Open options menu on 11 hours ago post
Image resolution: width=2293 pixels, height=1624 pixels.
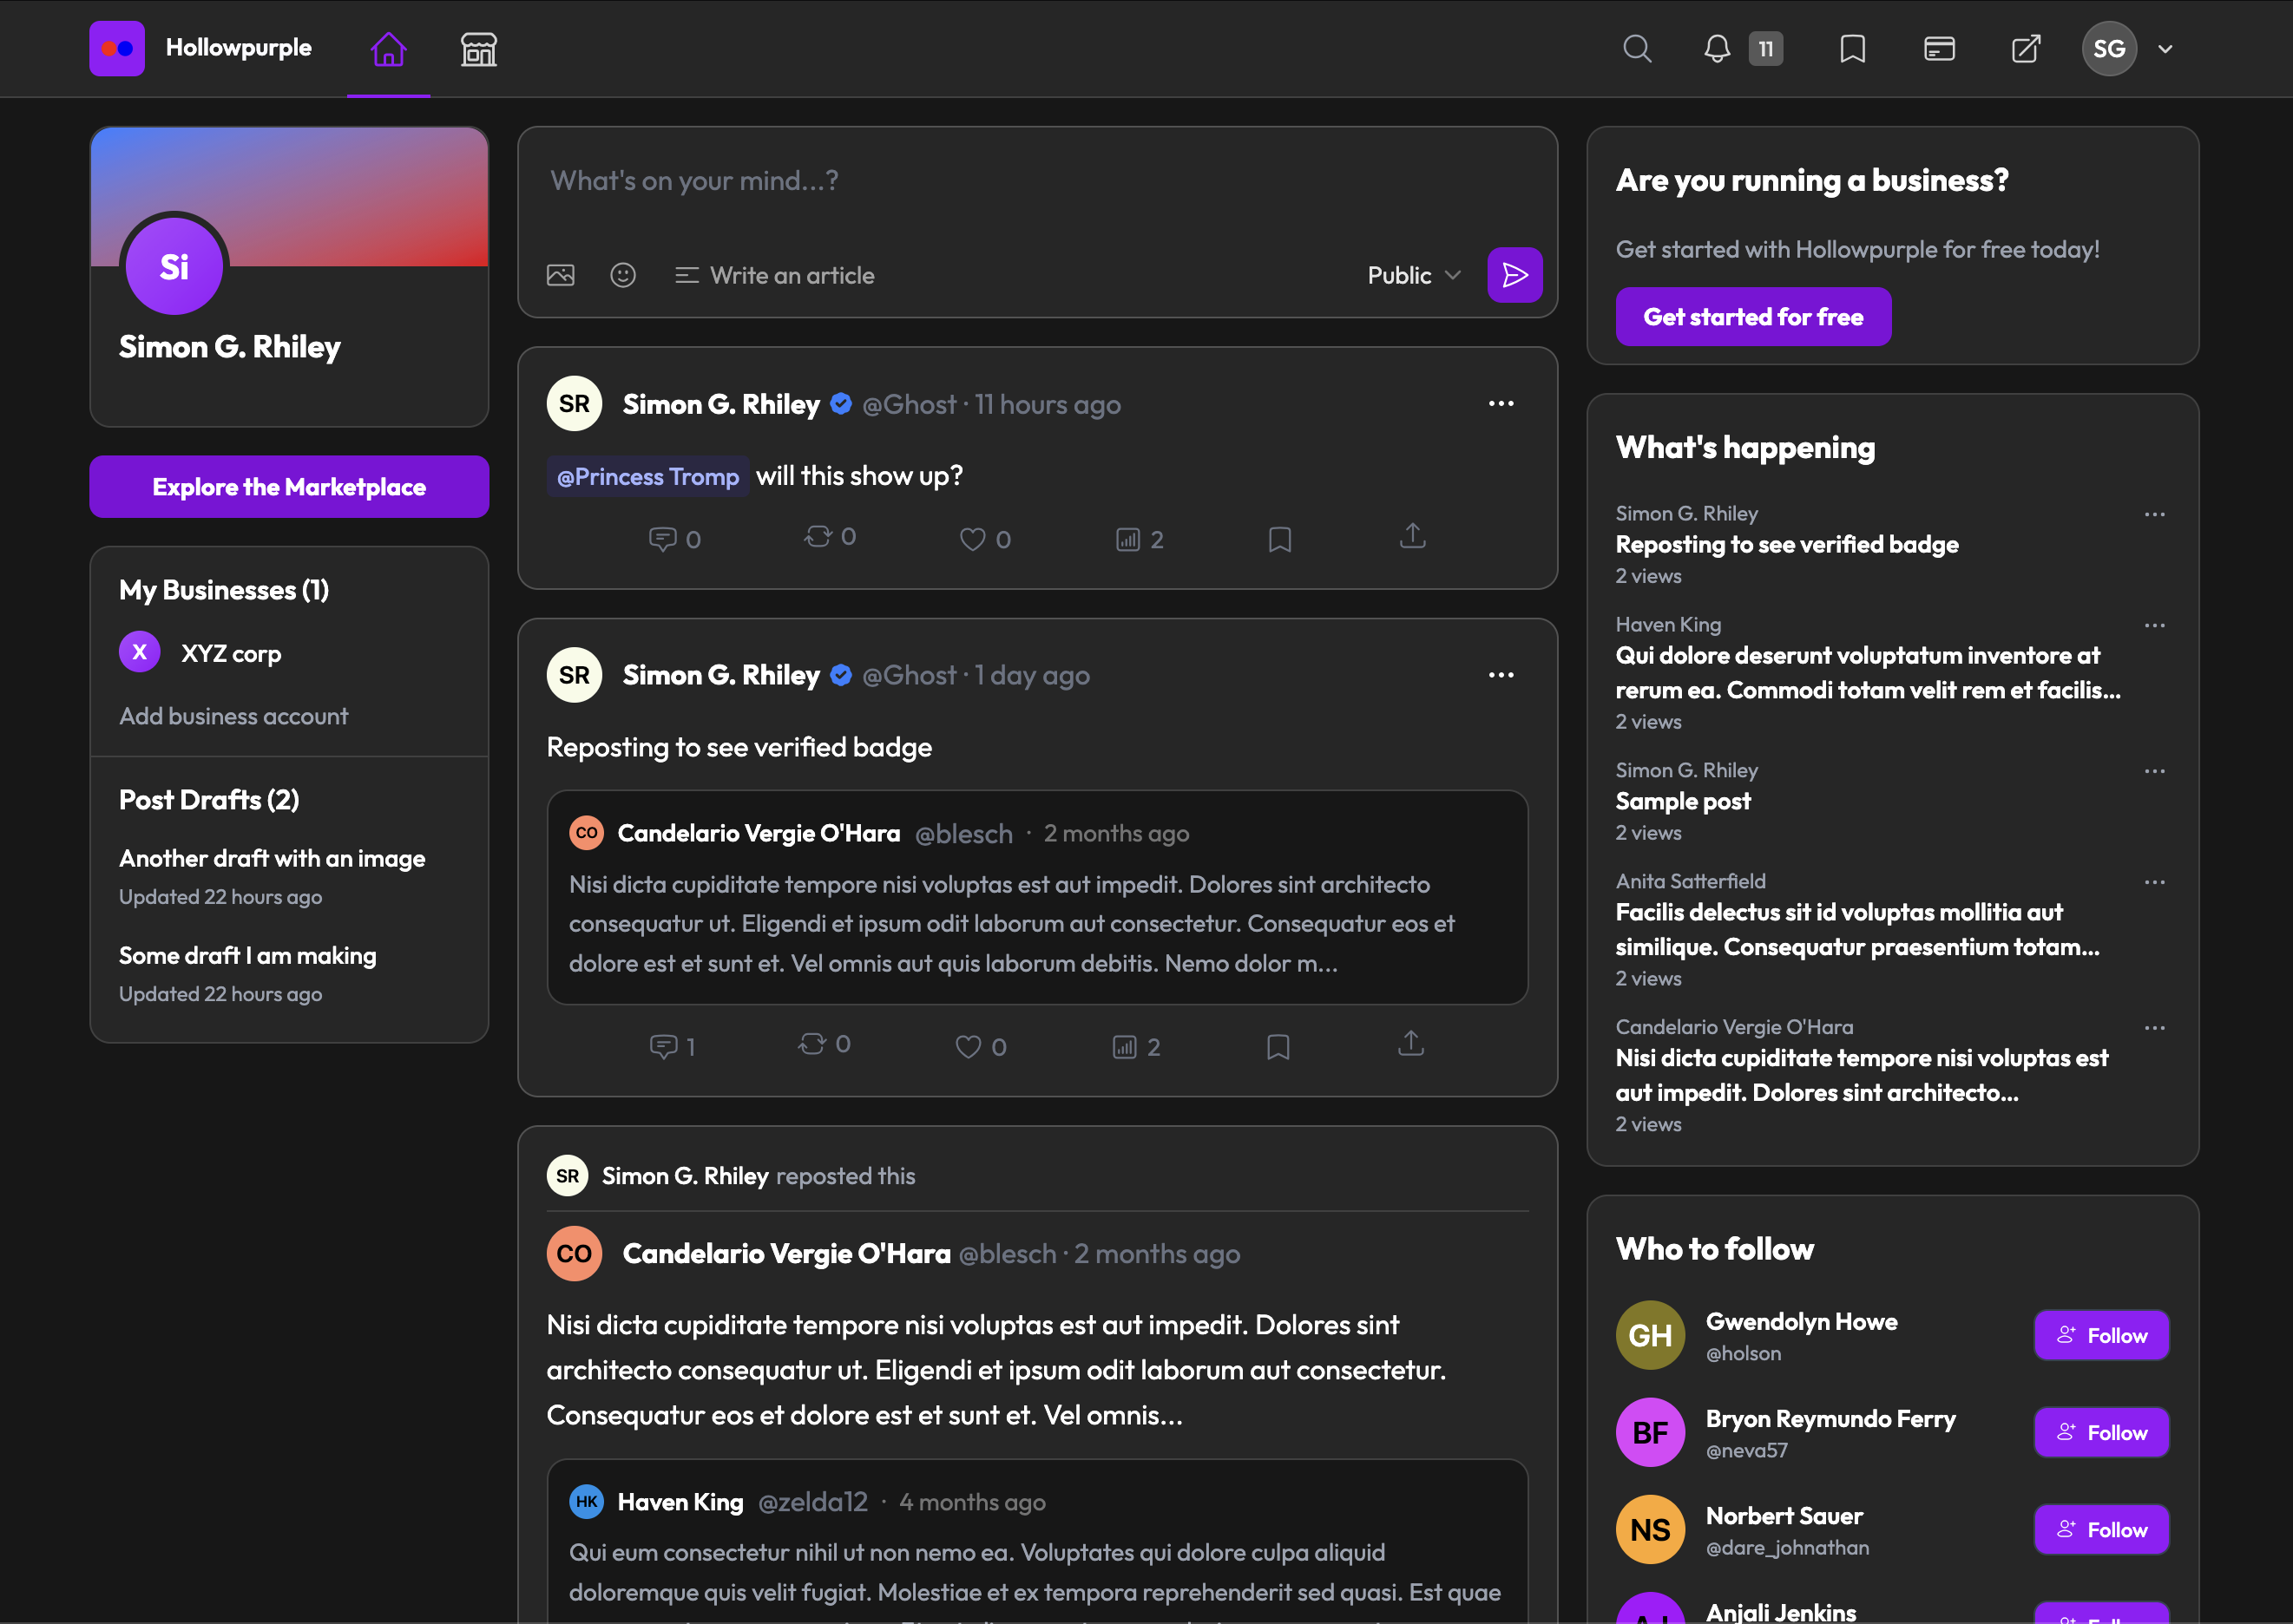click(x=1501, y=404)
